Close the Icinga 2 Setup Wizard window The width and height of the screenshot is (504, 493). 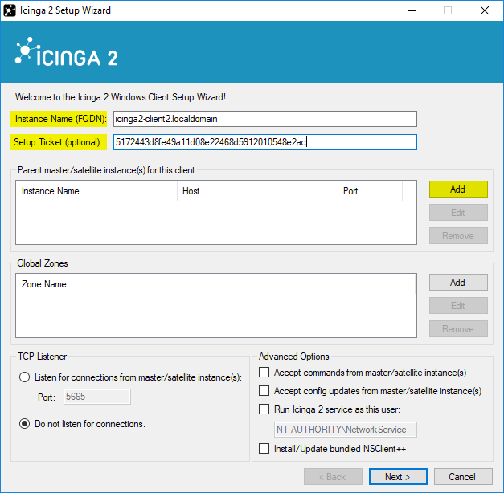pyautogui.click(x=485, y=10)
